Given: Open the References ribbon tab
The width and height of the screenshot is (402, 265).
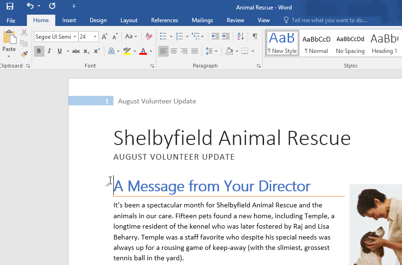Looking at the screenshot, I should (x=164, y=20).
